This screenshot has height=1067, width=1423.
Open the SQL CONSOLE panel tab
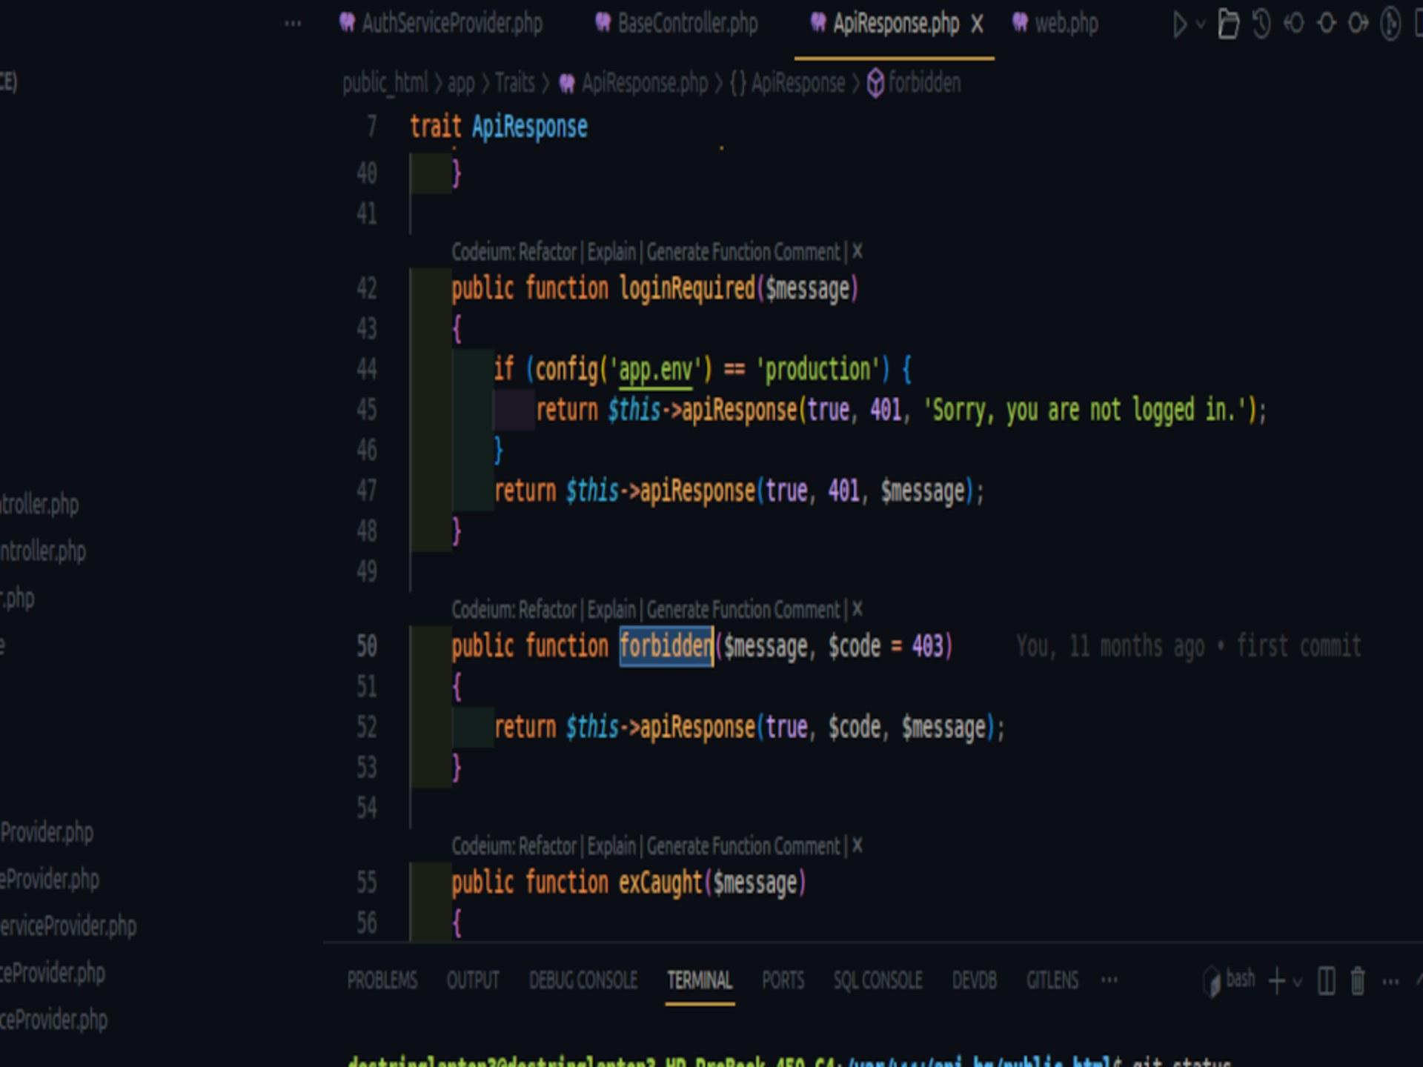click(x=878, y=981)
